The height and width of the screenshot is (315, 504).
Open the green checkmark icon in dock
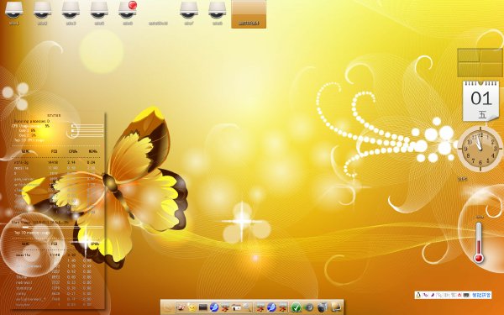pos(296,307)
